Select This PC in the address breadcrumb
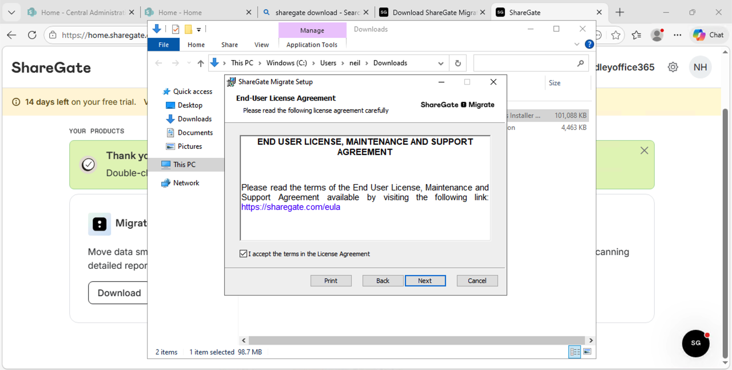 point(242,63)
